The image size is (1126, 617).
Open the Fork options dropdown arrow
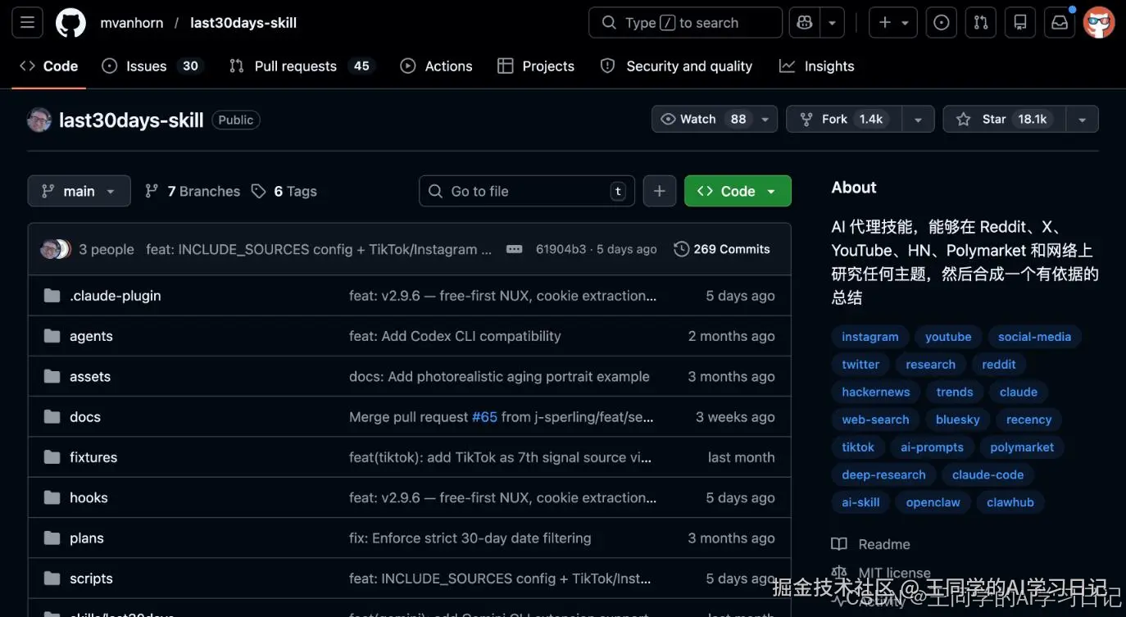coord(918,119)
